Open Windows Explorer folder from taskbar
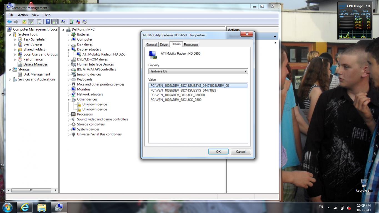Screen dimensions: 379x213 point(42,208)
